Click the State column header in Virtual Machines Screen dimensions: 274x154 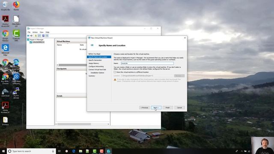coord(82,45)
